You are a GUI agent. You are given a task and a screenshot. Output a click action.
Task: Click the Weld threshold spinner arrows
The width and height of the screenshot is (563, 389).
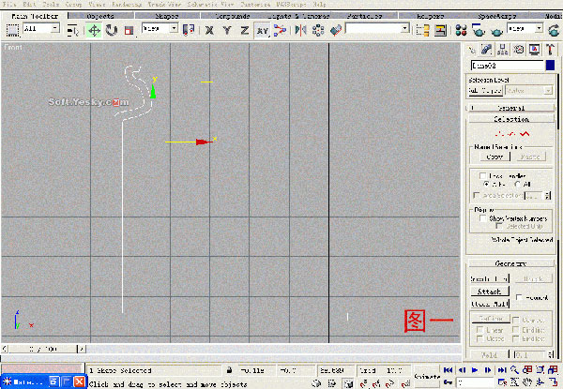551,355
